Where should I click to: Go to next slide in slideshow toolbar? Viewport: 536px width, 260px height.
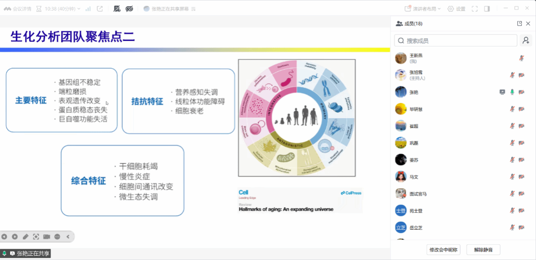[x=15, y=237]
